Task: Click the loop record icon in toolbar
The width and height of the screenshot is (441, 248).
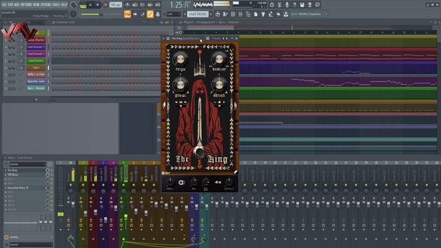Action: pos(158,5)
